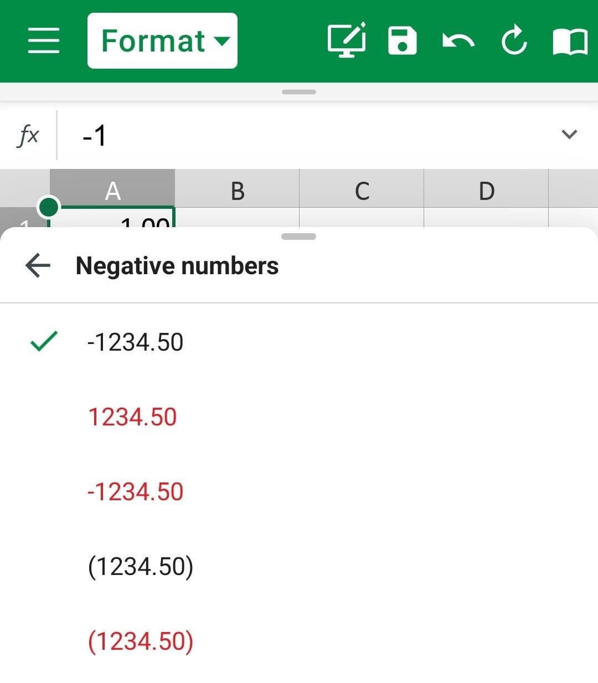Tap the fx function icon
The image size is (598, 683).
pyautogui.click(x=28, y=135)
